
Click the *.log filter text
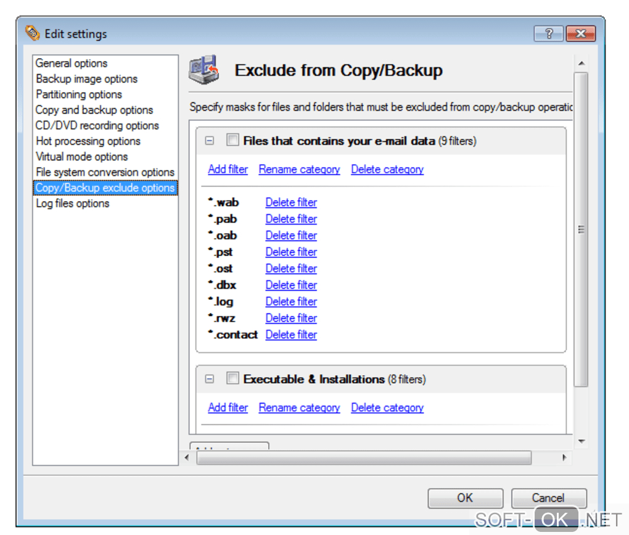click(221, 301)
